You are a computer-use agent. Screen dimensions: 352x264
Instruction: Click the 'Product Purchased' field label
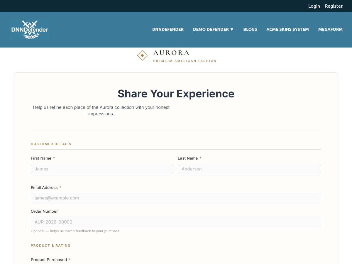[49, 260]
